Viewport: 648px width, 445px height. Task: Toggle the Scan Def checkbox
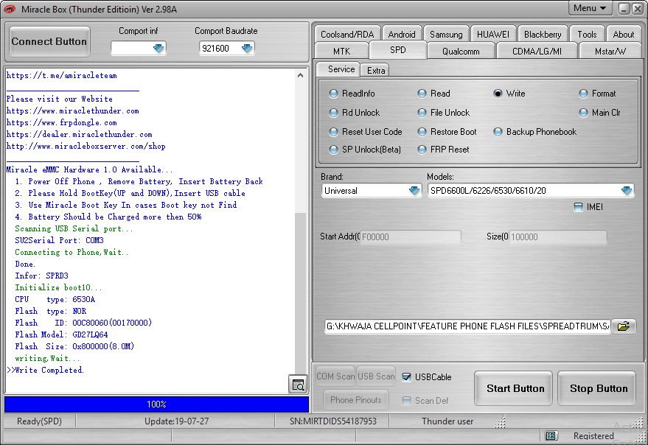pyautogui.click(x=407, y=400)
